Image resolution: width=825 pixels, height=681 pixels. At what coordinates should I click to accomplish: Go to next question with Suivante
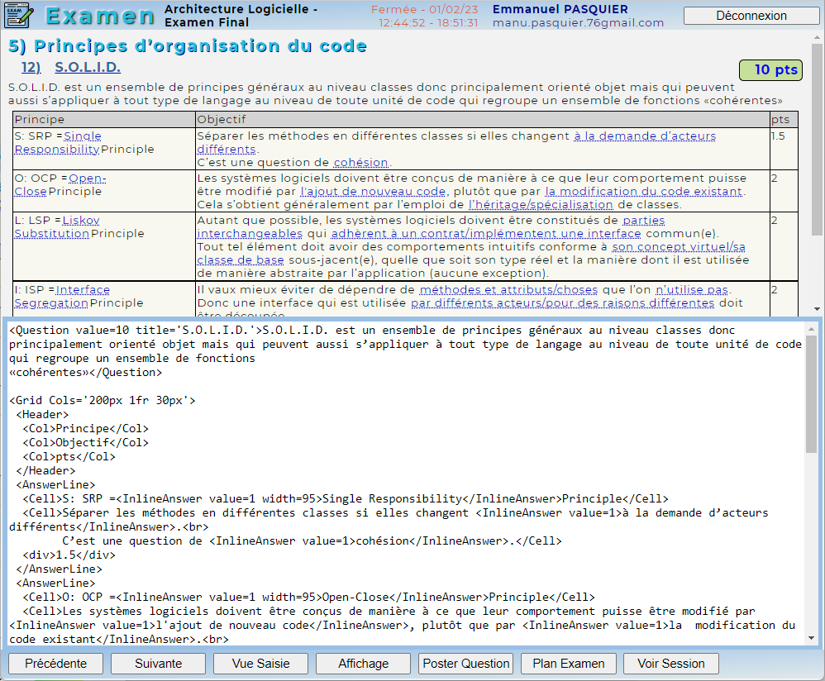tap(158, 664)
